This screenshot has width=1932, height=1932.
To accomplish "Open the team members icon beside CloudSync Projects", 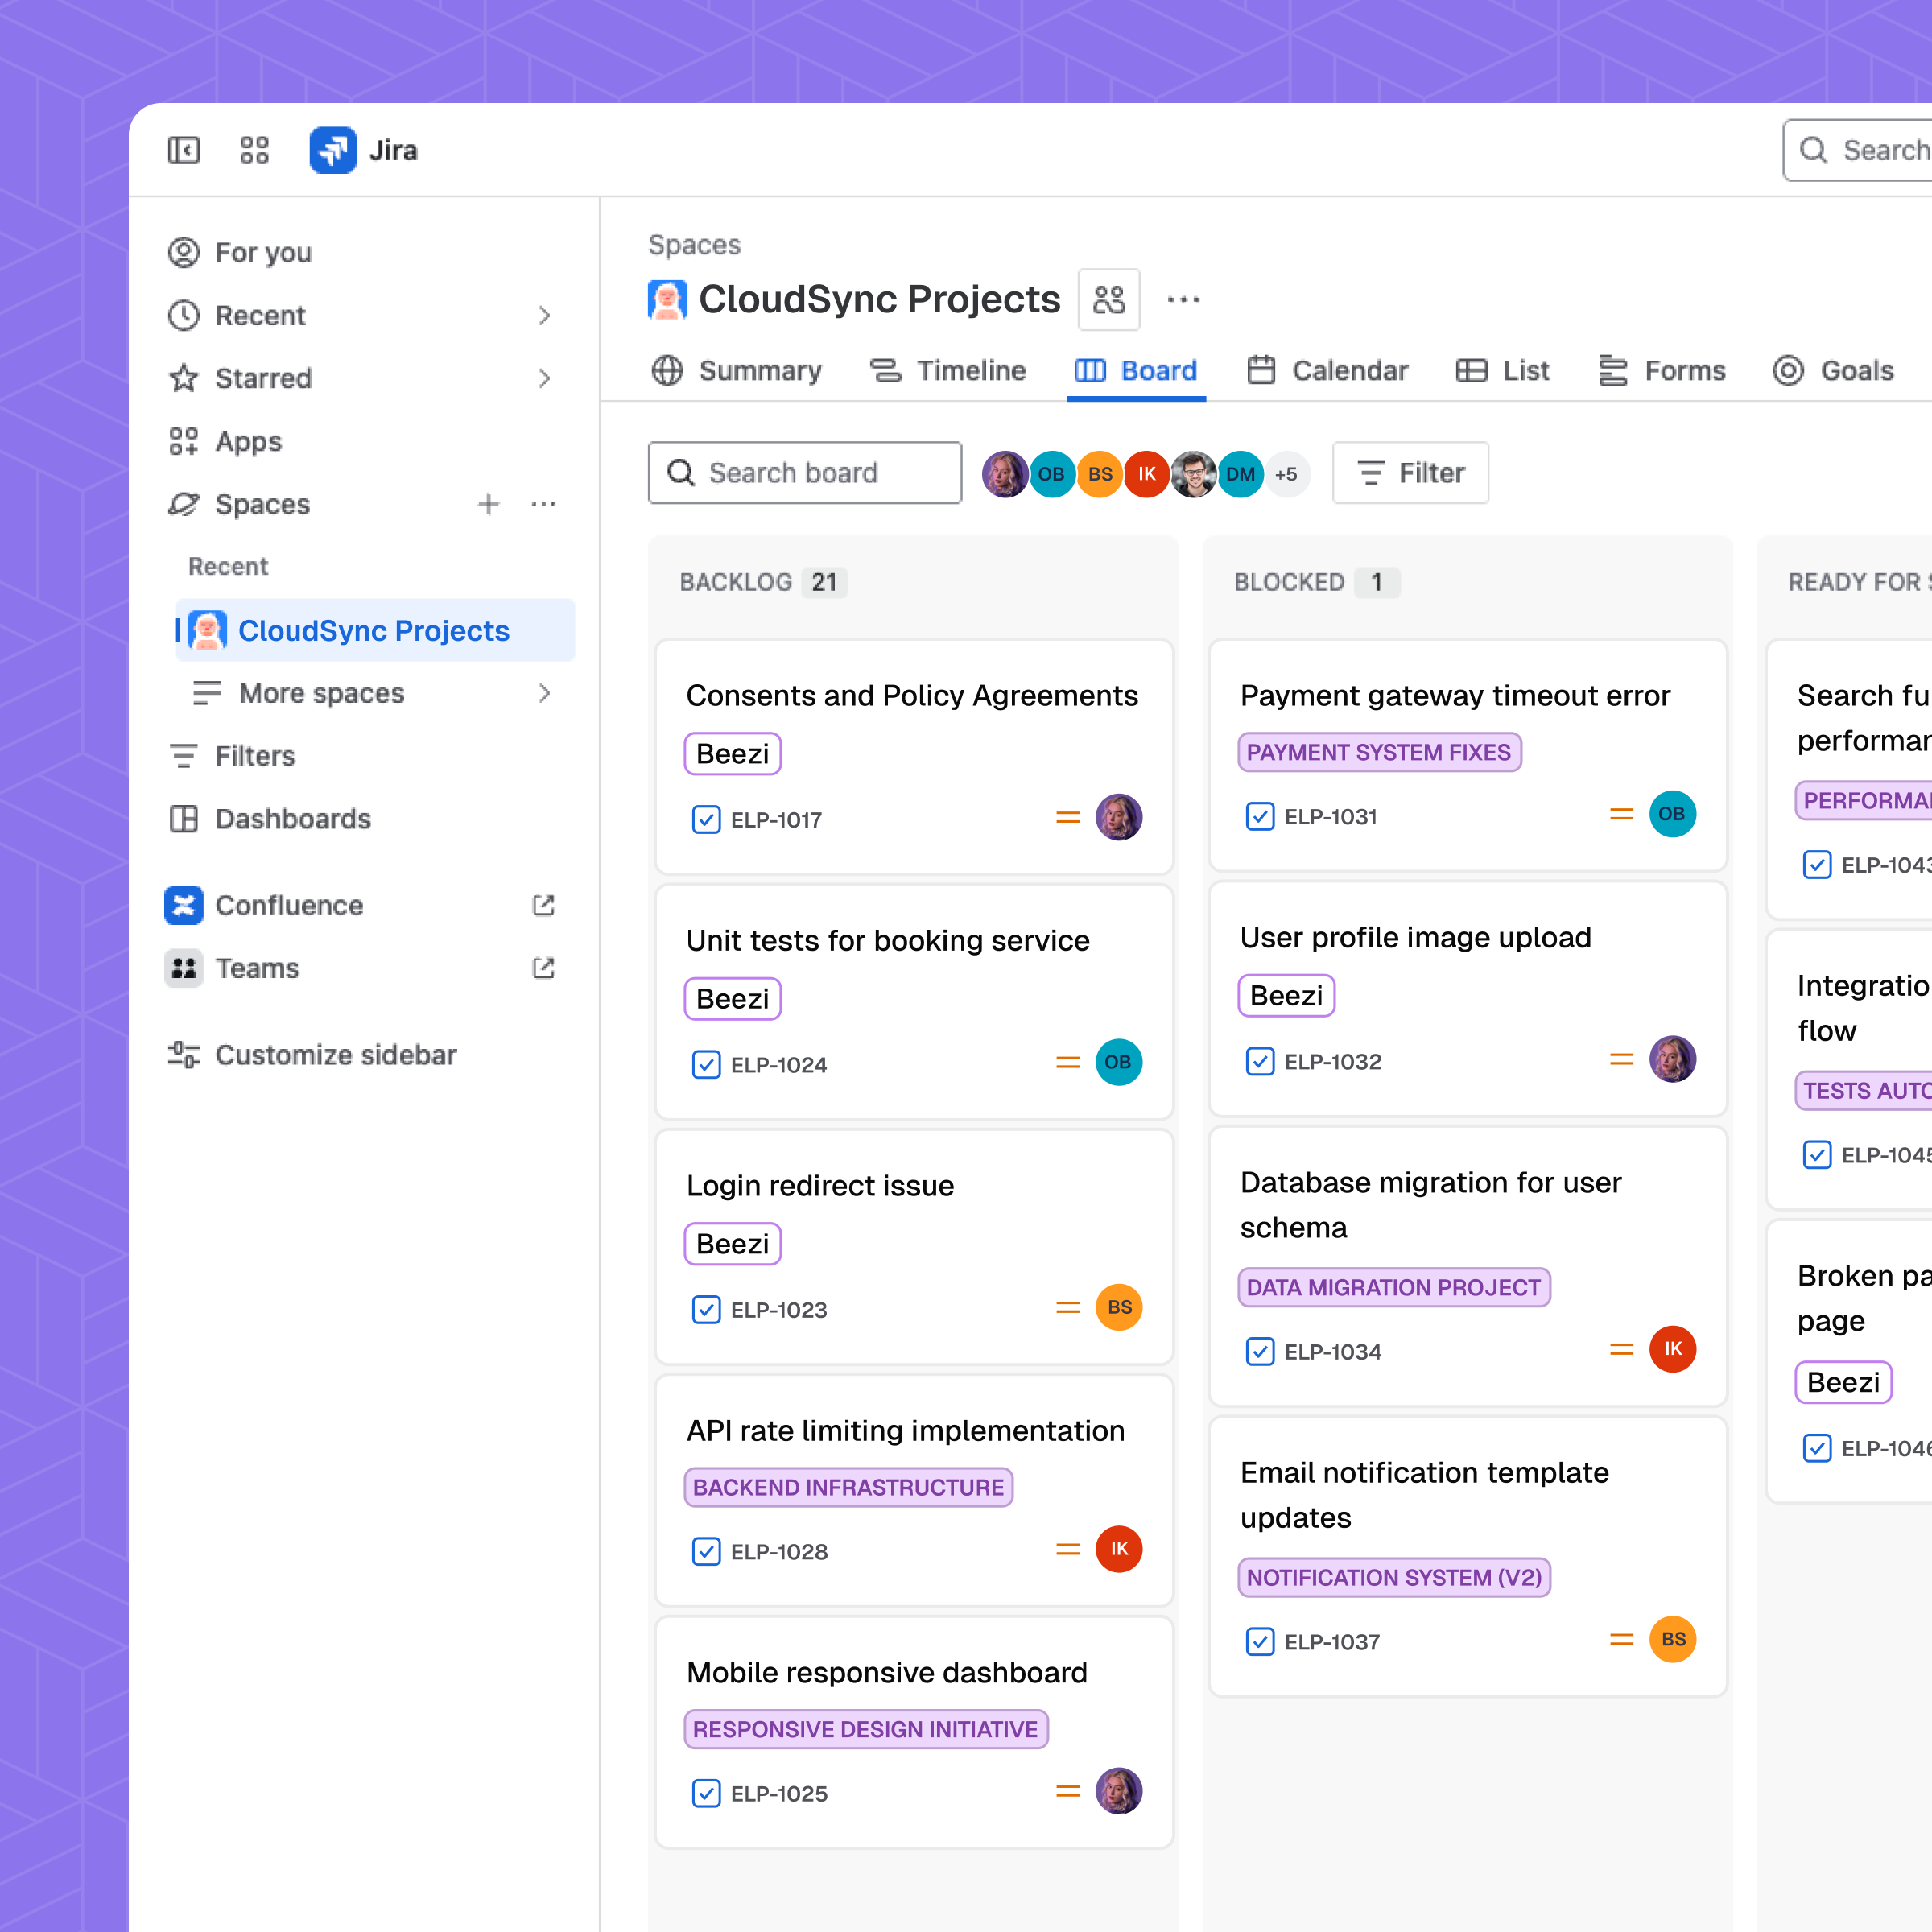I will (1108, 299).
